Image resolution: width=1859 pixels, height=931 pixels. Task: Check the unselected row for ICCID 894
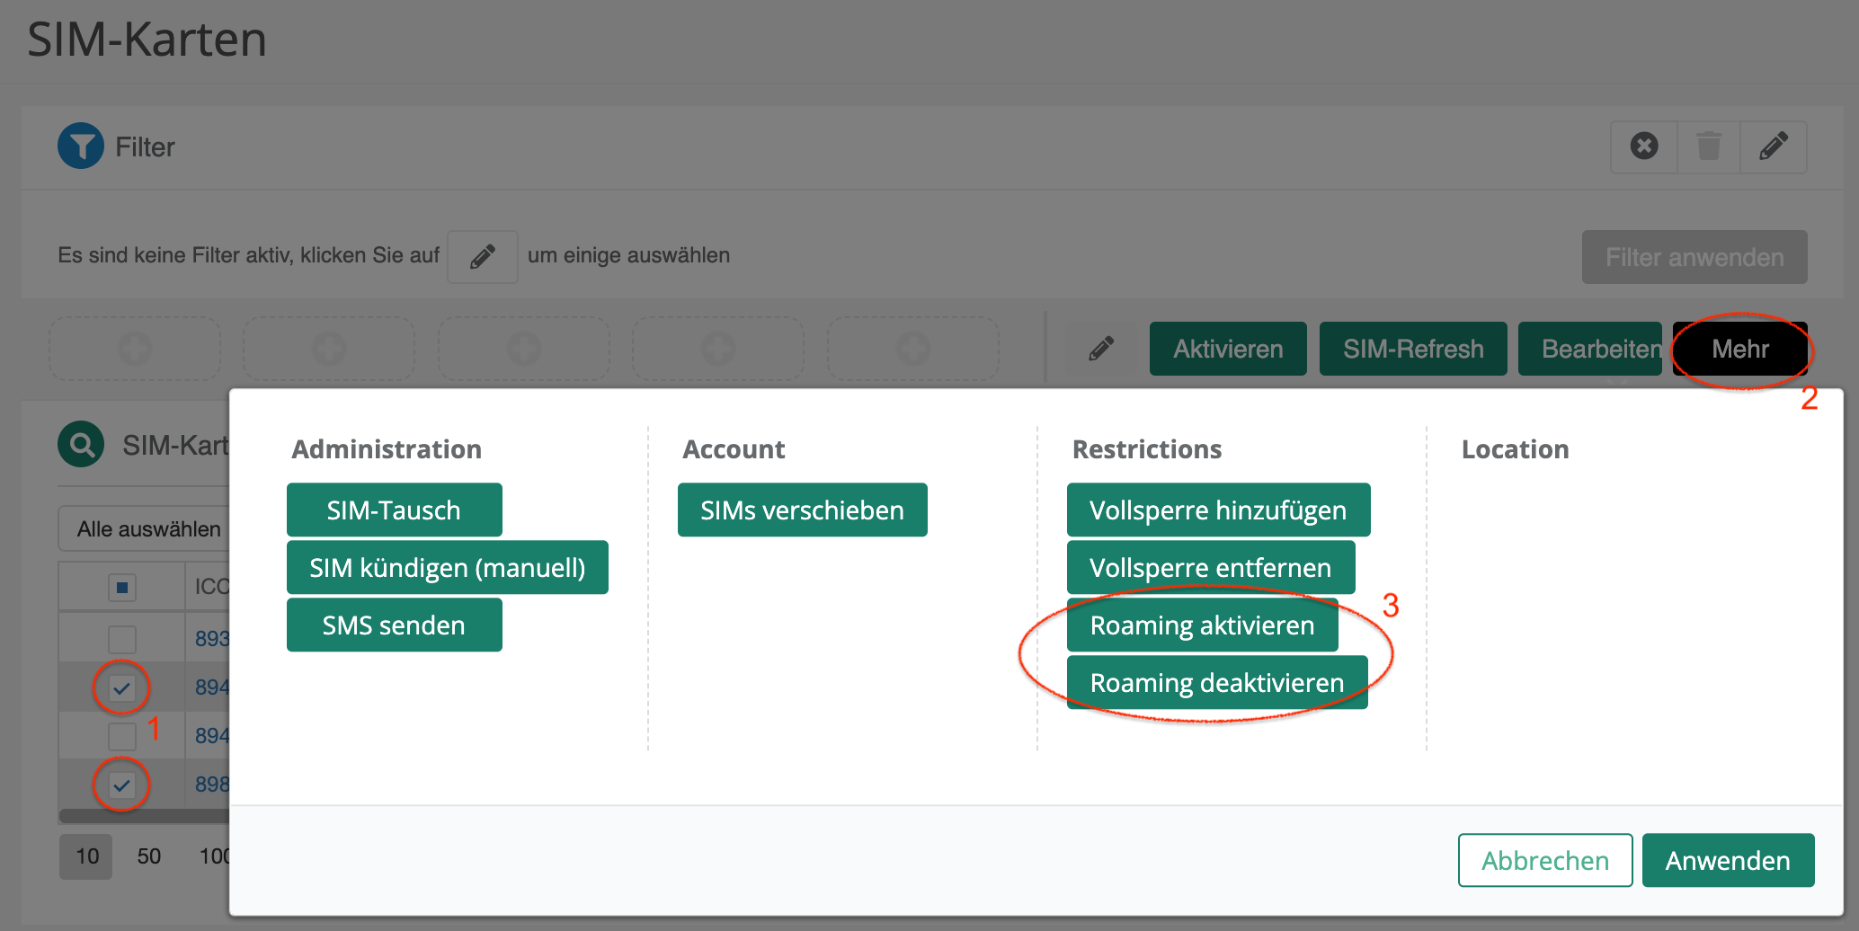[x=121, y=734]
